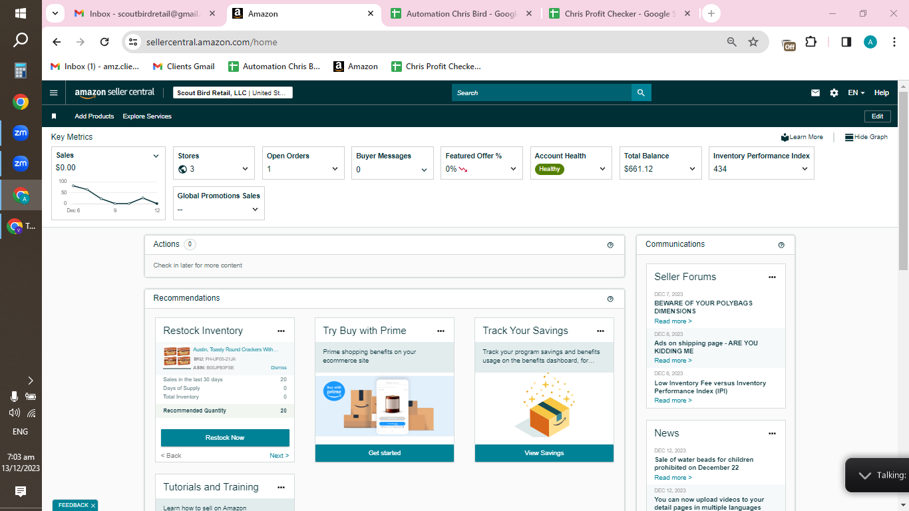Image resolution: width=909 pixels, height=511 pixels.
Task: Open Windows notification center icon
Action: coord(21,492)
